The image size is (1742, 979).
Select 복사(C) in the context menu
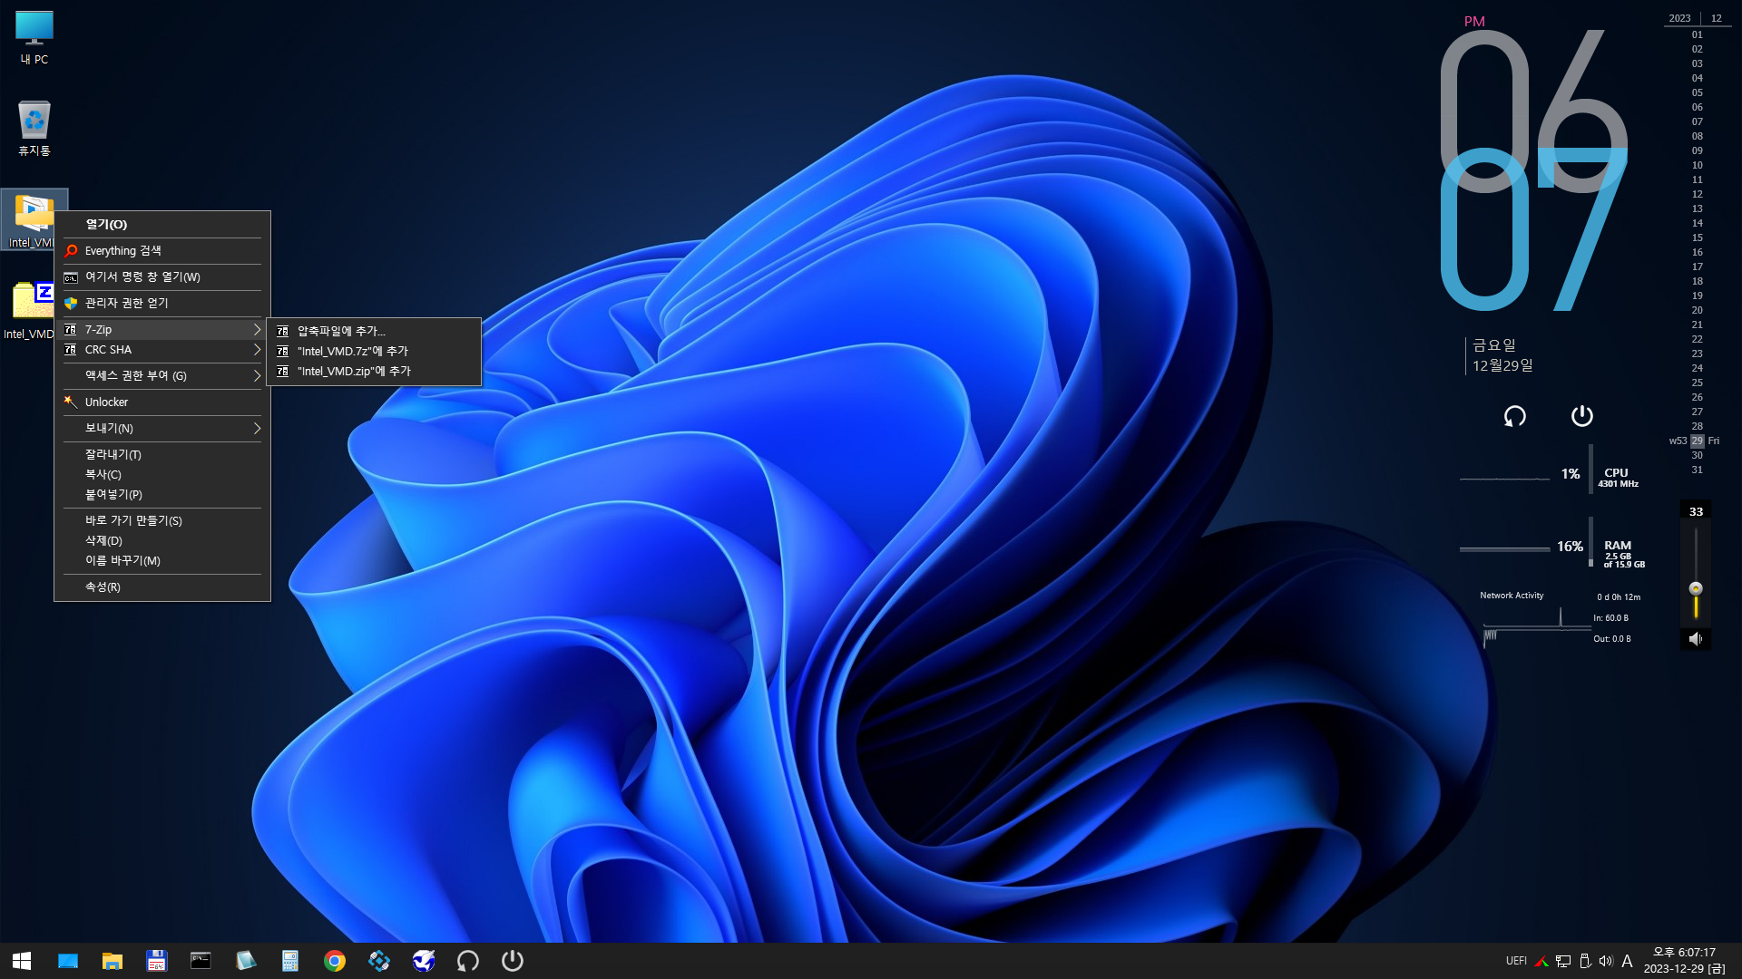[x=162, y=474]
